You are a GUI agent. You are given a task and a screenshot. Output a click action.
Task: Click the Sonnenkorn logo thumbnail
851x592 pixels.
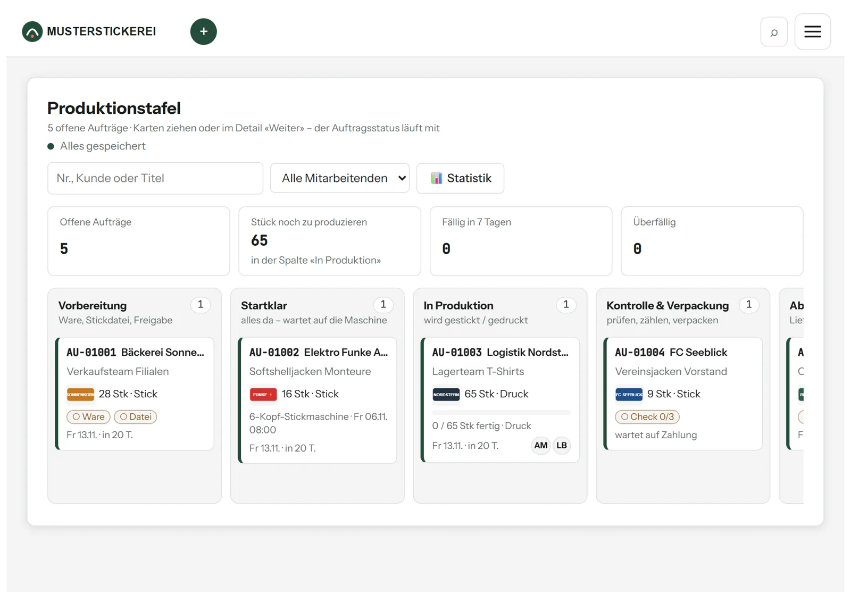point(80,394)
